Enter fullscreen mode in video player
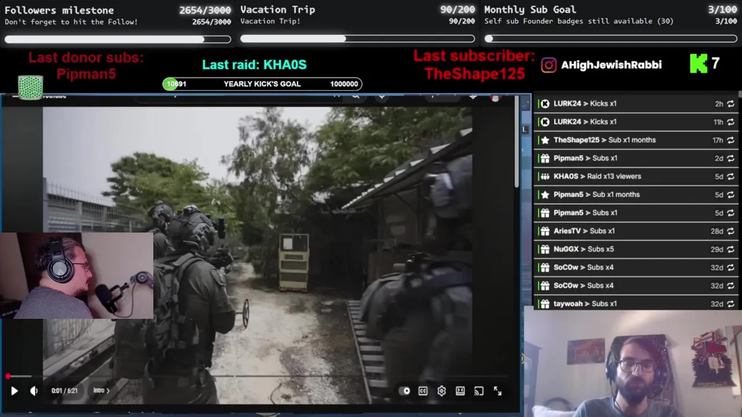This screenshot has height=417, width=742. (497, 391)
